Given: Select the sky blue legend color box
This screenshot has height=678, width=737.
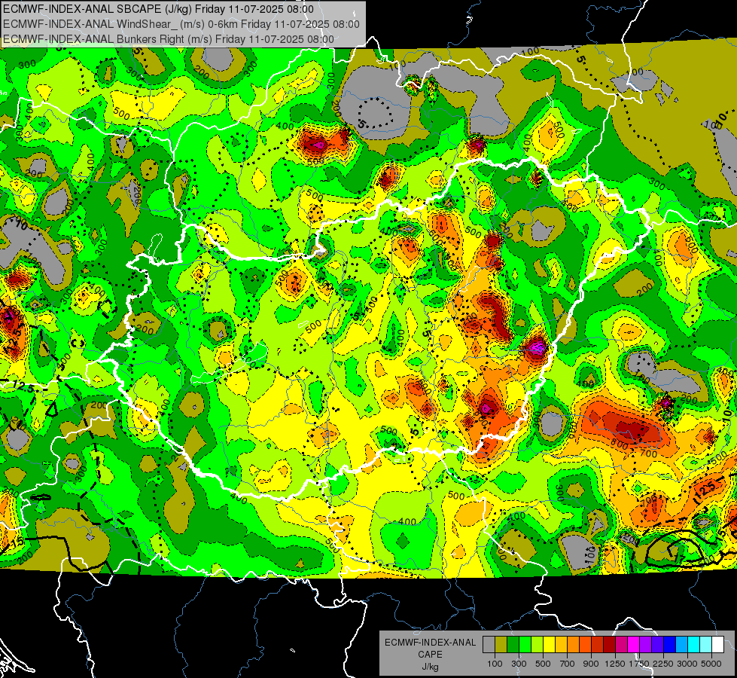Looking at the screenshot, I should click(682, 645).
